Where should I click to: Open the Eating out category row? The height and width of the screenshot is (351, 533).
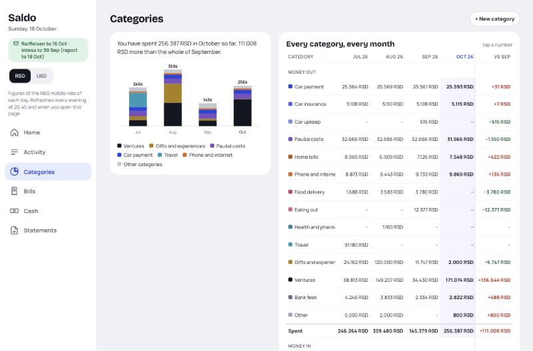pos(399,209)
